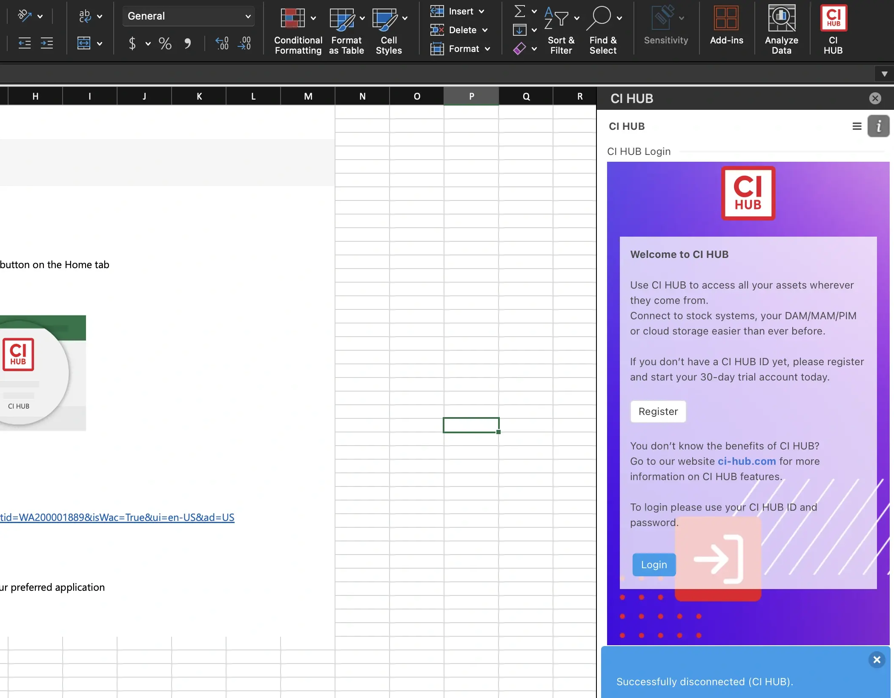Click the Clear eraser icon
This screenshot has width=894, height=698.
(x=519, y=49)
